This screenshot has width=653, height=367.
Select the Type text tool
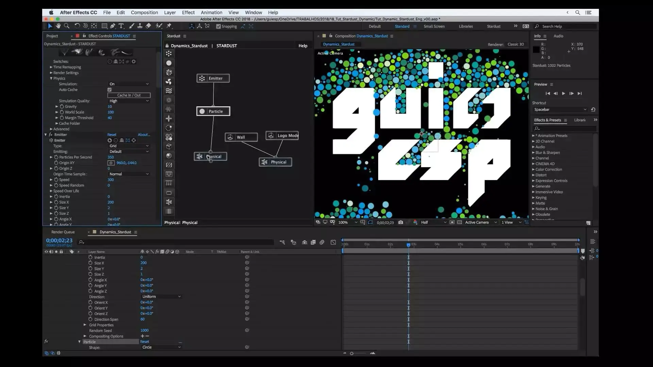pyautogui.click(x=121, y=26)
